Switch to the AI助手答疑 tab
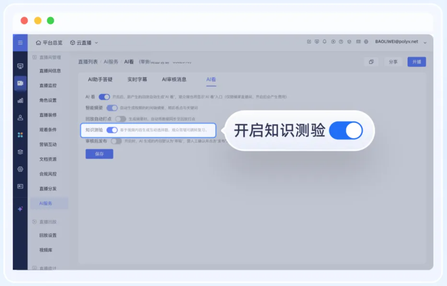 [x=100, y=80]
